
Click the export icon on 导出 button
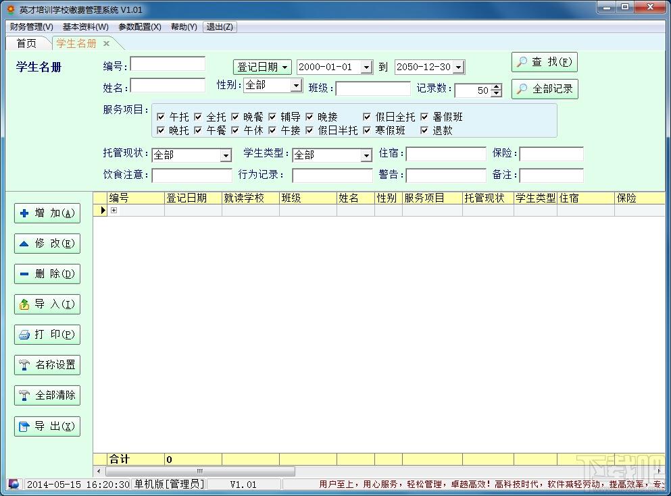pyautogui.click(x=25, y=426)
